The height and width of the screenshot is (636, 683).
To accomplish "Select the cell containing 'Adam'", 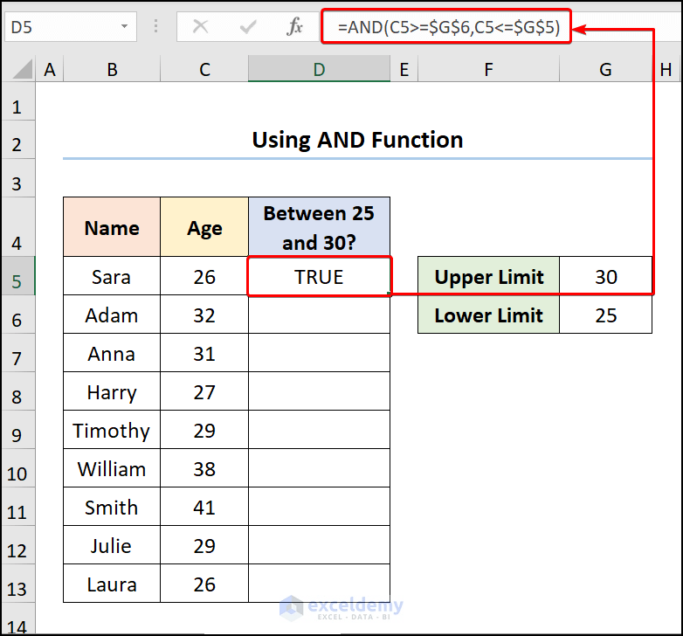I will (x=112, y=315).
